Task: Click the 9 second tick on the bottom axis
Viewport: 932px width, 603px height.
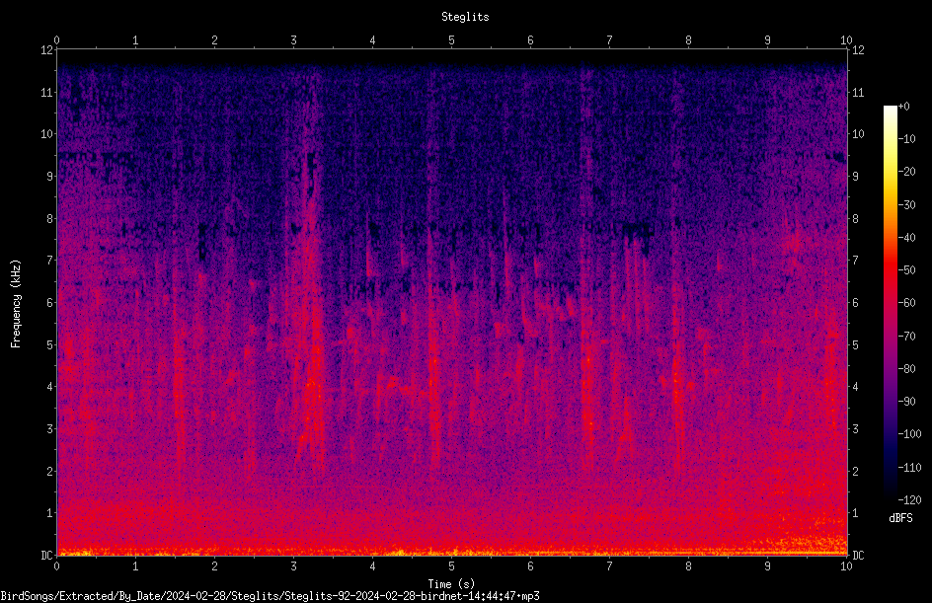Action: [x=767, y=566]
